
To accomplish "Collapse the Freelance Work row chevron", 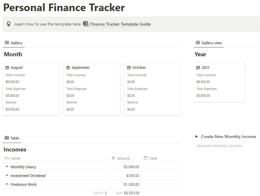I will 7,184.
